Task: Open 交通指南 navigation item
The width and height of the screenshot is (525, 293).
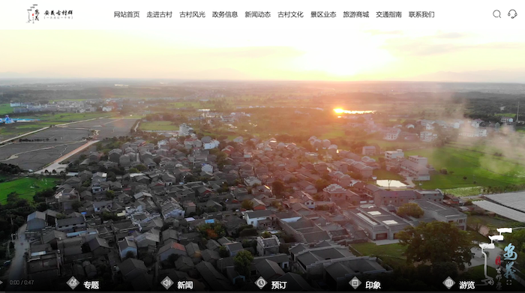Action: pyautogui.click(x=388, y=14)
